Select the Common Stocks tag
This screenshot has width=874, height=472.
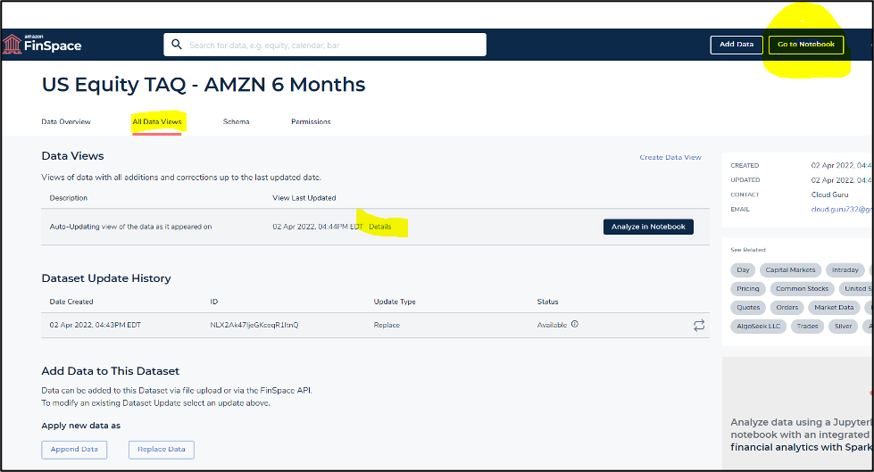click(x=802, y=289)
